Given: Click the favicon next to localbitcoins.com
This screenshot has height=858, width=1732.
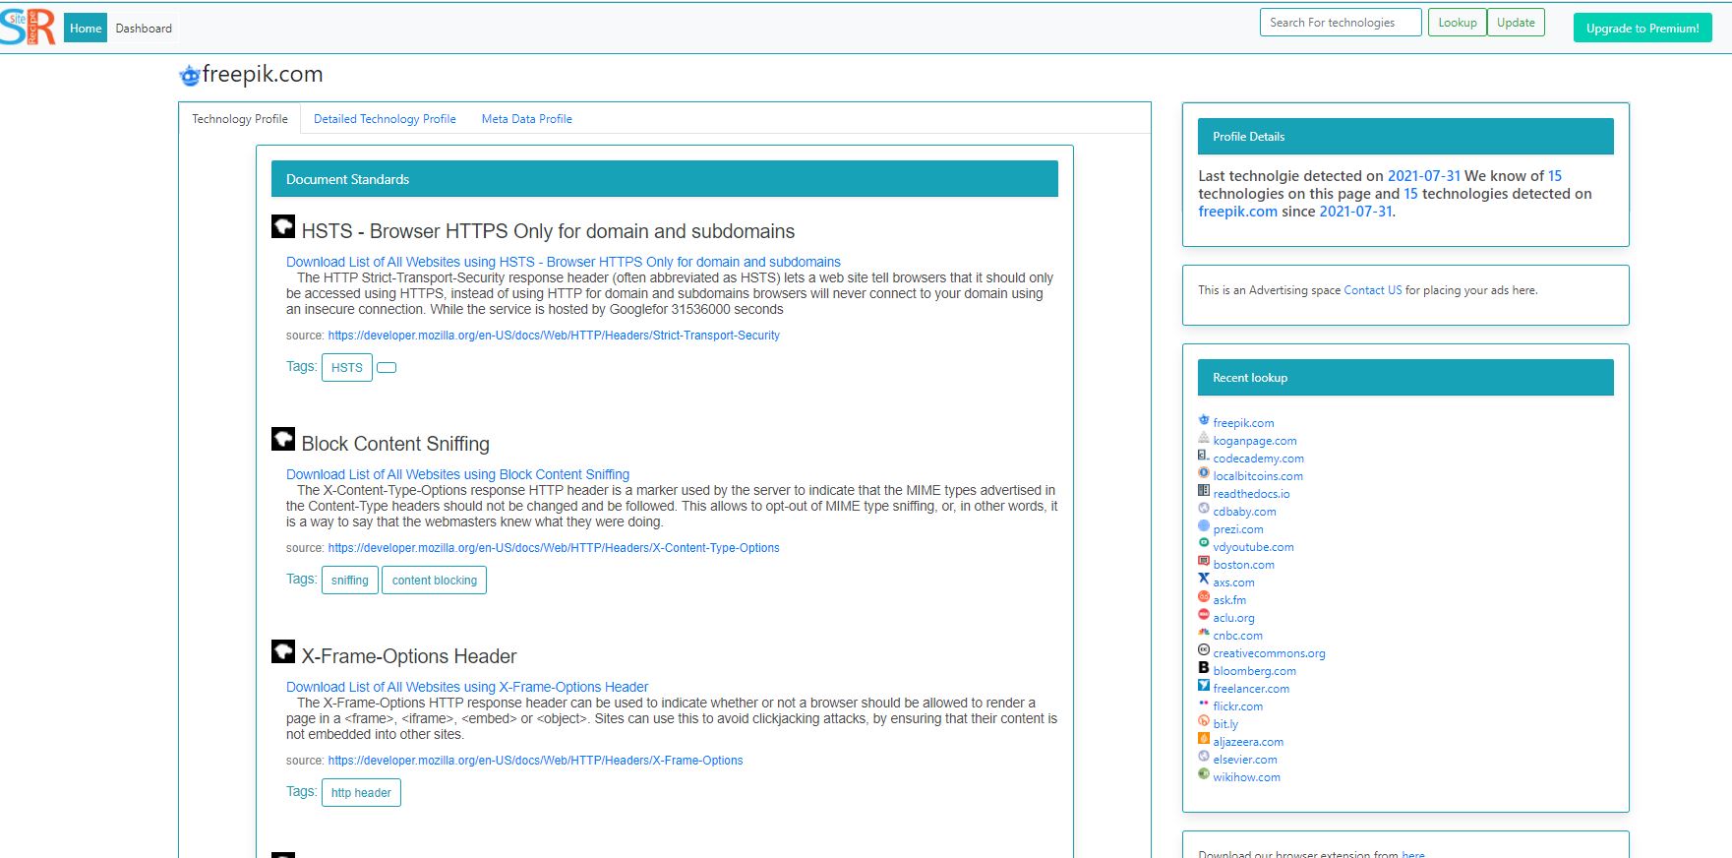Looking at the screenshot, I should click(1204, 473).
